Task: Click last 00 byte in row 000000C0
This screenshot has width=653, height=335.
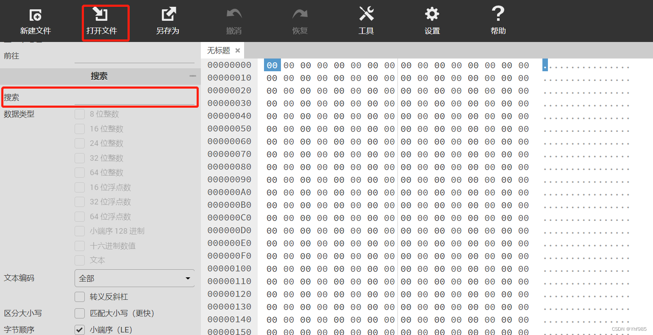Action: 524,218
